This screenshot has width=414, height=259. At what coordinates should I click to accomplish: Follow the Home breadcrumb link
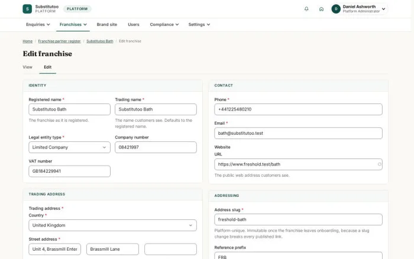tap(27, 41)
